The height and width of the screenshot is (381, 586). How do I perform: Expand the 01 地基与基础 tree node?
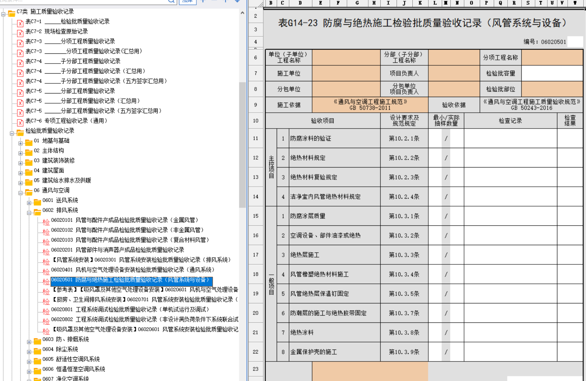pos(21,143)
